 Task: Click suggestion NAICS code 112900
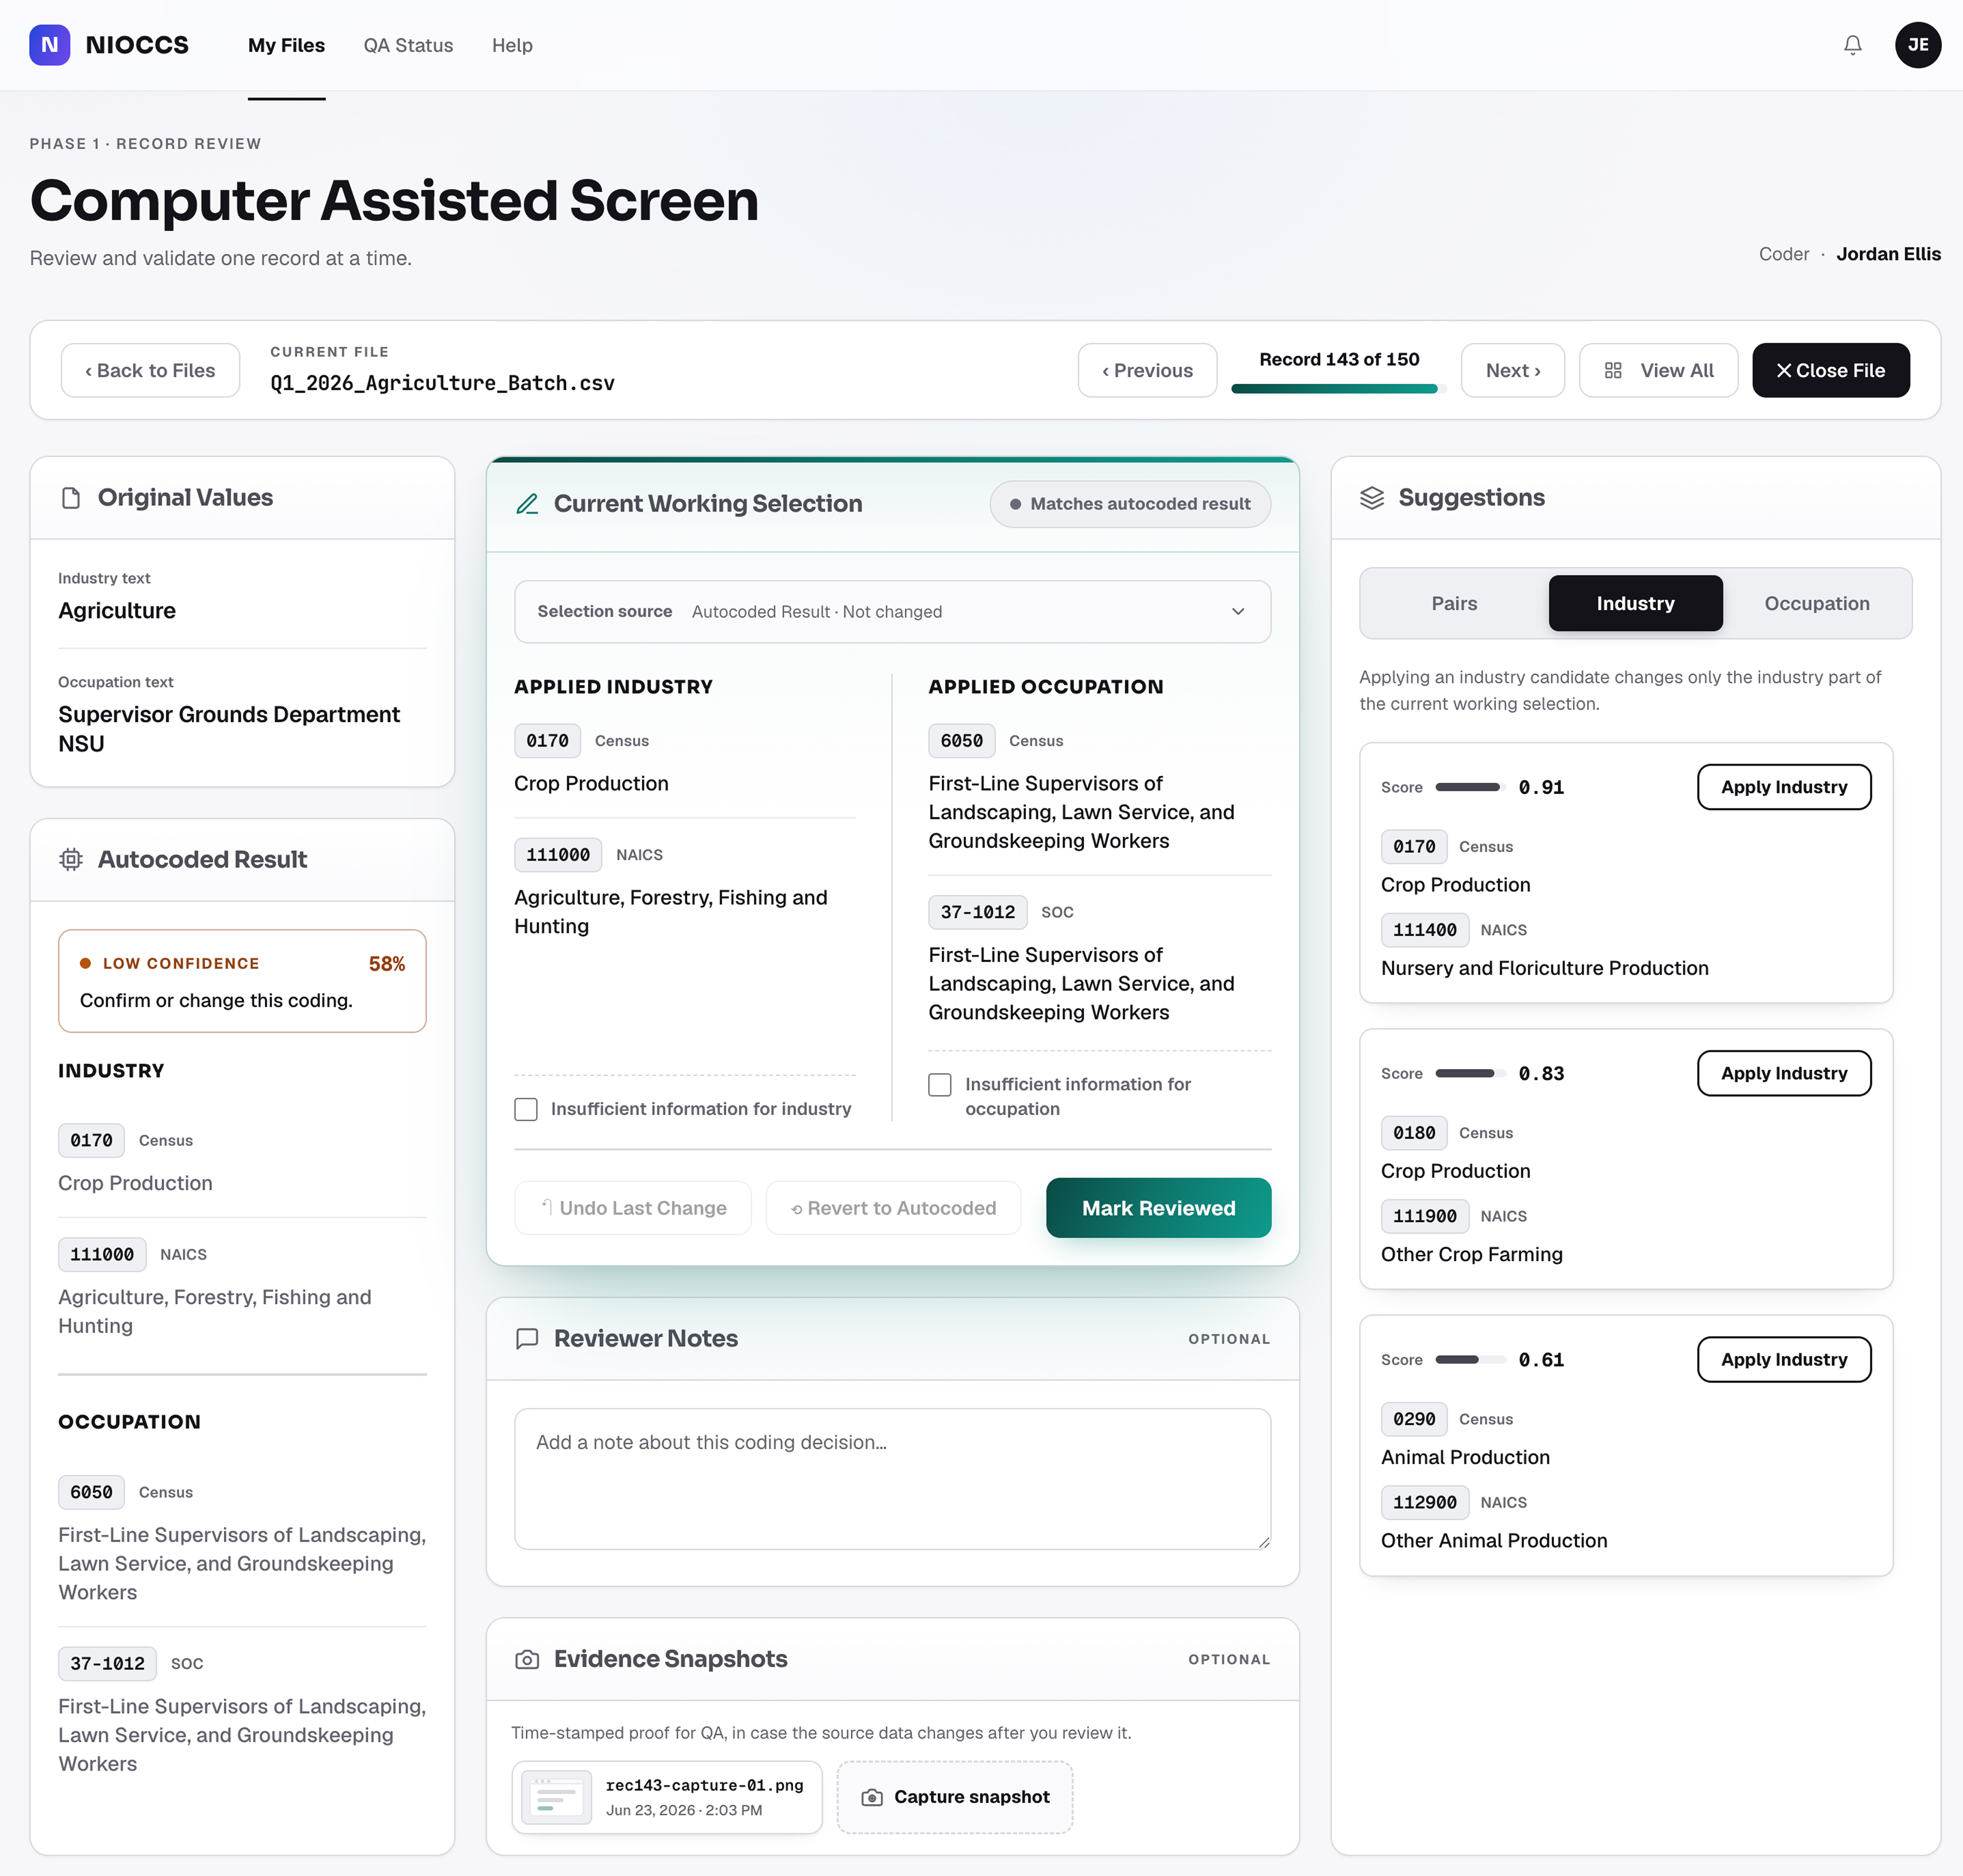[1424, 1503]
